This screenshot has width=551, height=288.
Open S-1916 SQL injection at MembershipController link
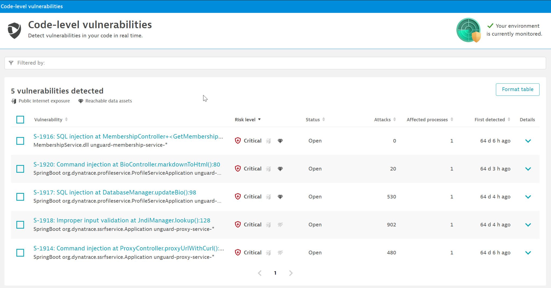(x=128, y=136)
